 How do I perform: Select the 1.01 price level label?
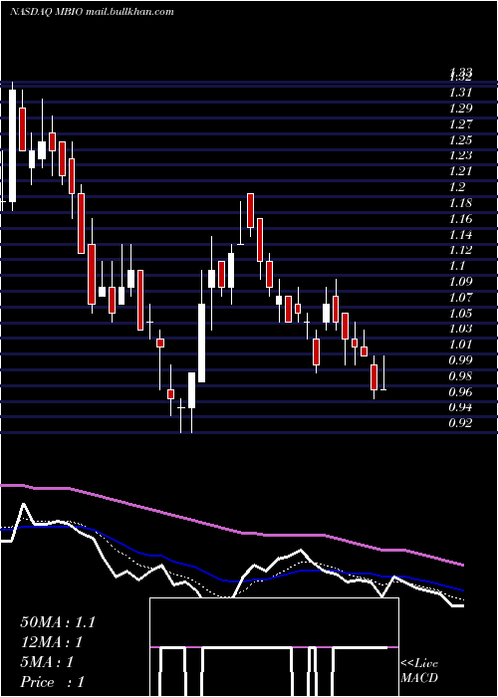pyautogui.click(x=461, y=345)
